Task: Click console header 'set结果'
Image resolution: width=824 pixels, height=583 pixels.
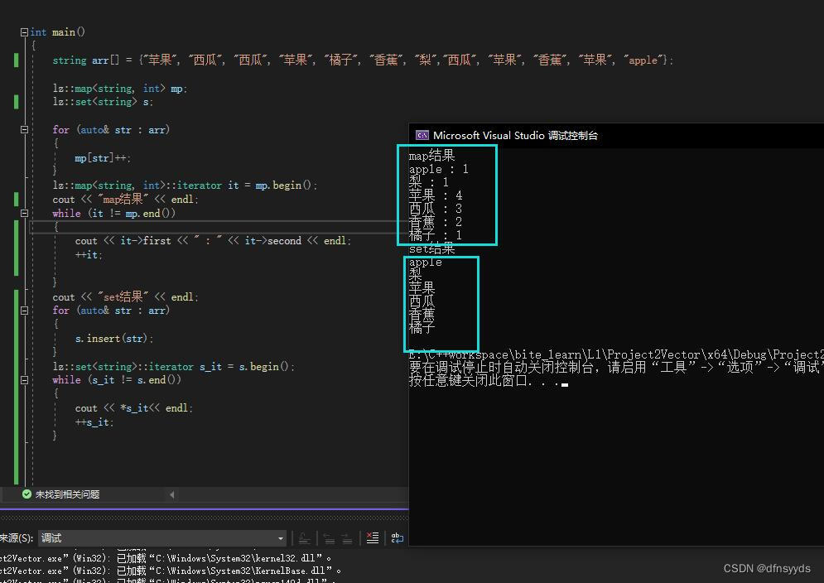Action: pyautogui.click(x=431, y=248)
